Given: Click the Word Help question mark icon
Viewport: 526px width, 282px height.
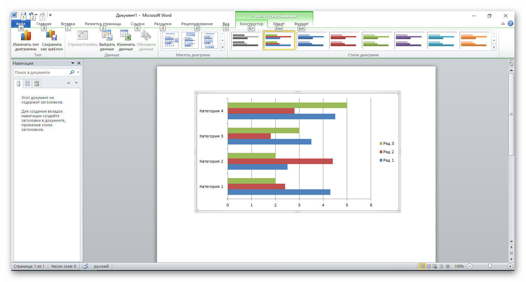Looking at the screenshot, I should tap(511, 24).
